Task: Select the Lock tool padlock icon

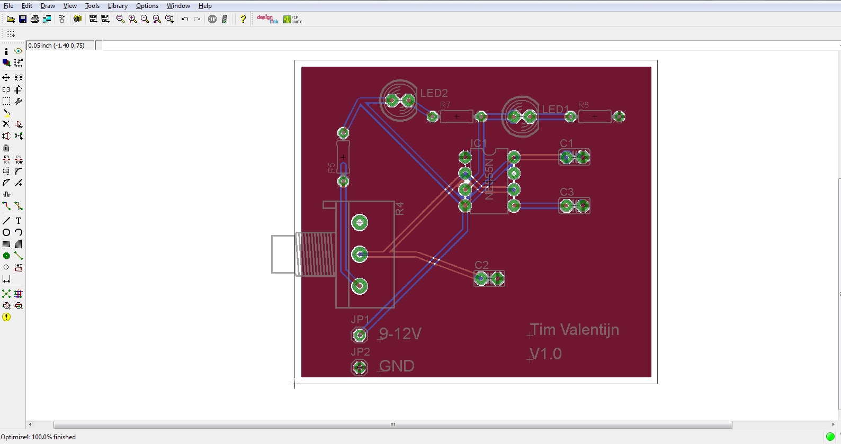Action: click(x=6, y=148)
